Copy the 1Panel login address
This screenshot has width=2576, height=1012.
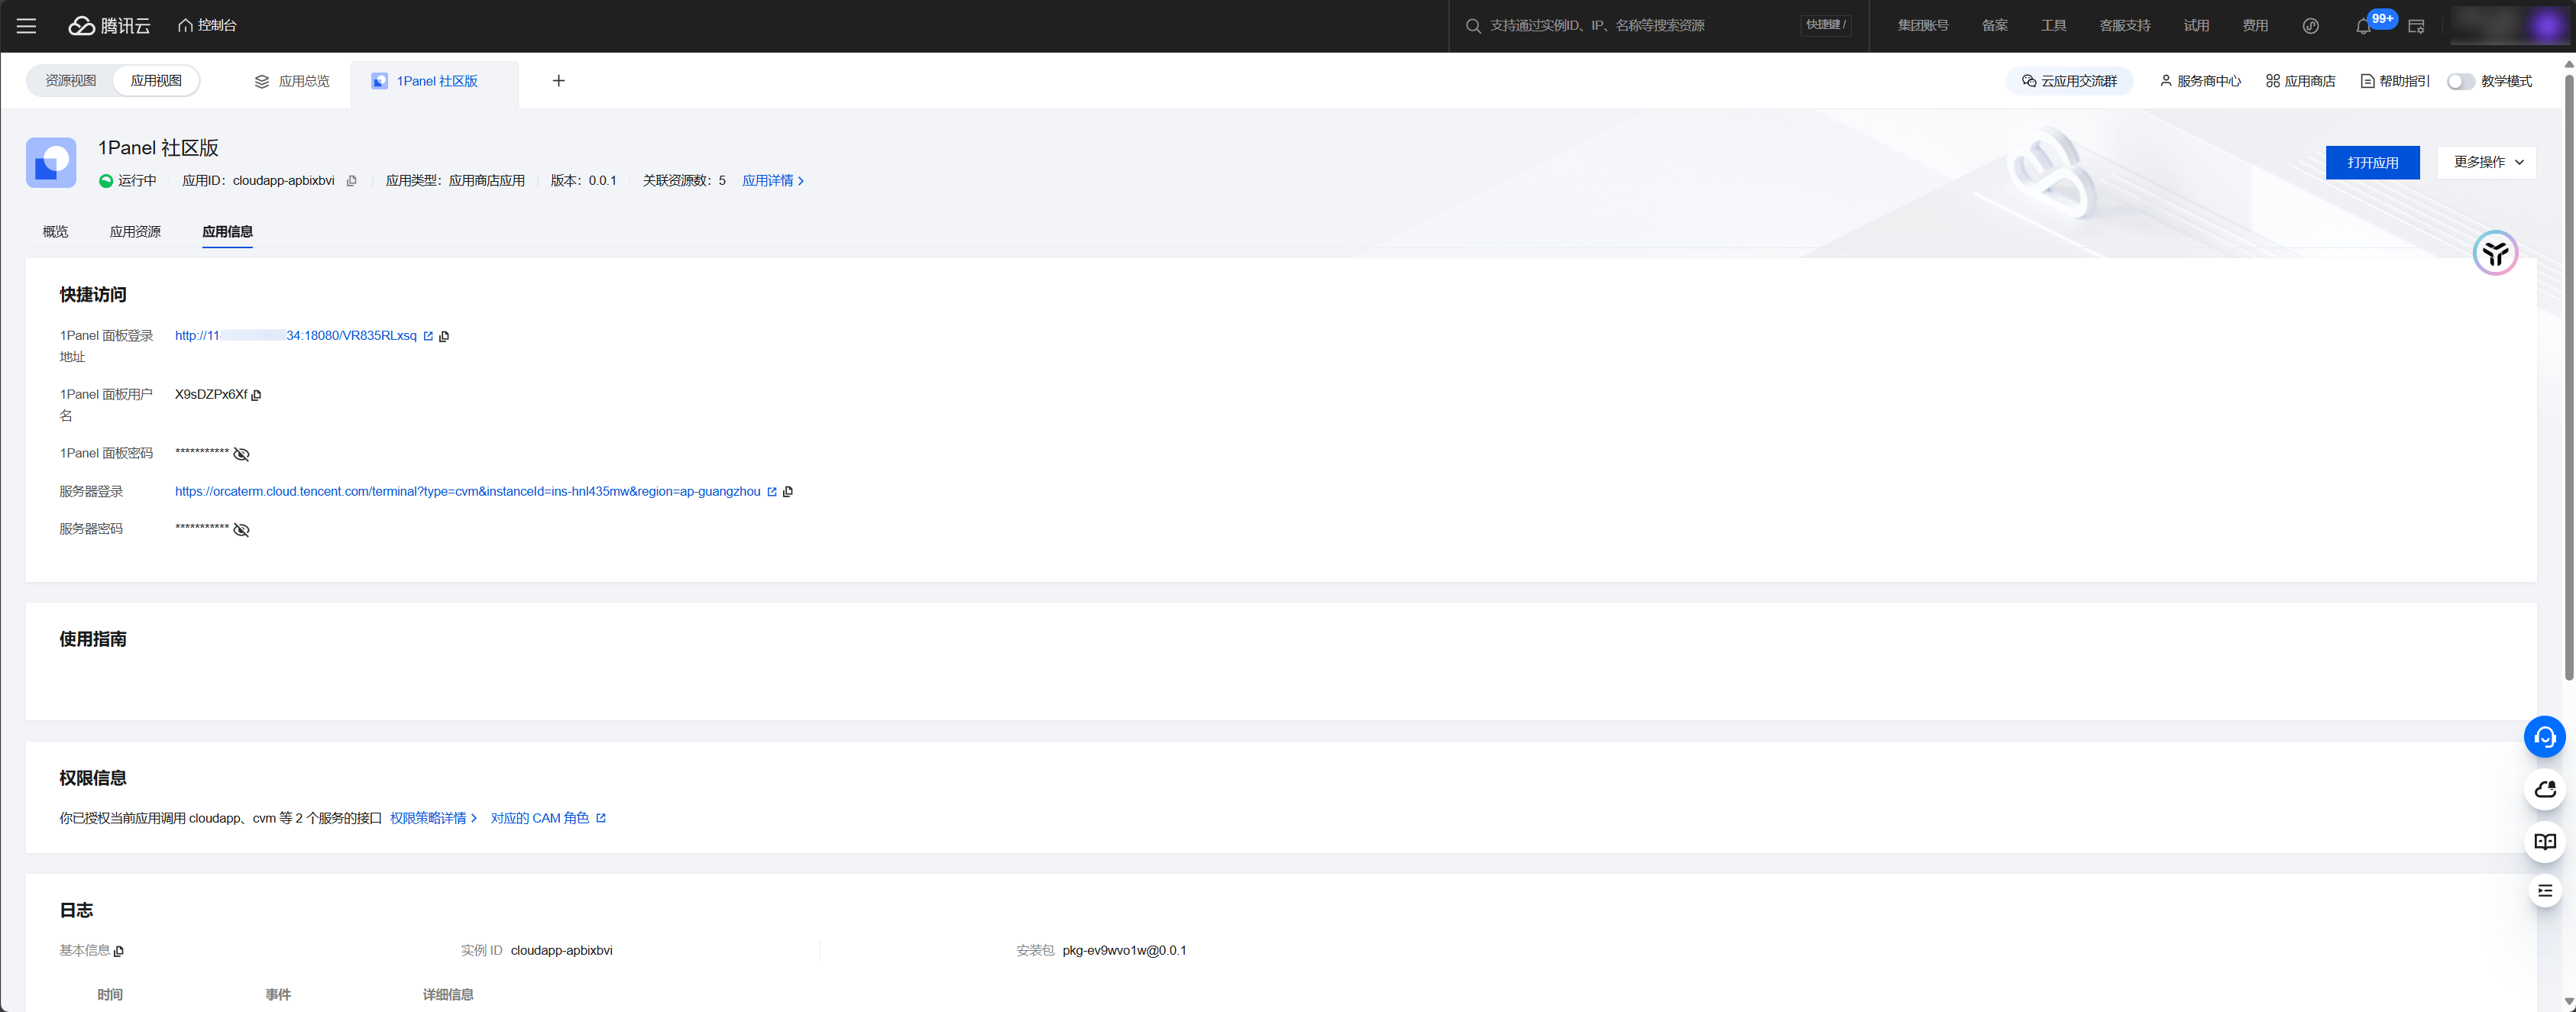tap(444, 337)
